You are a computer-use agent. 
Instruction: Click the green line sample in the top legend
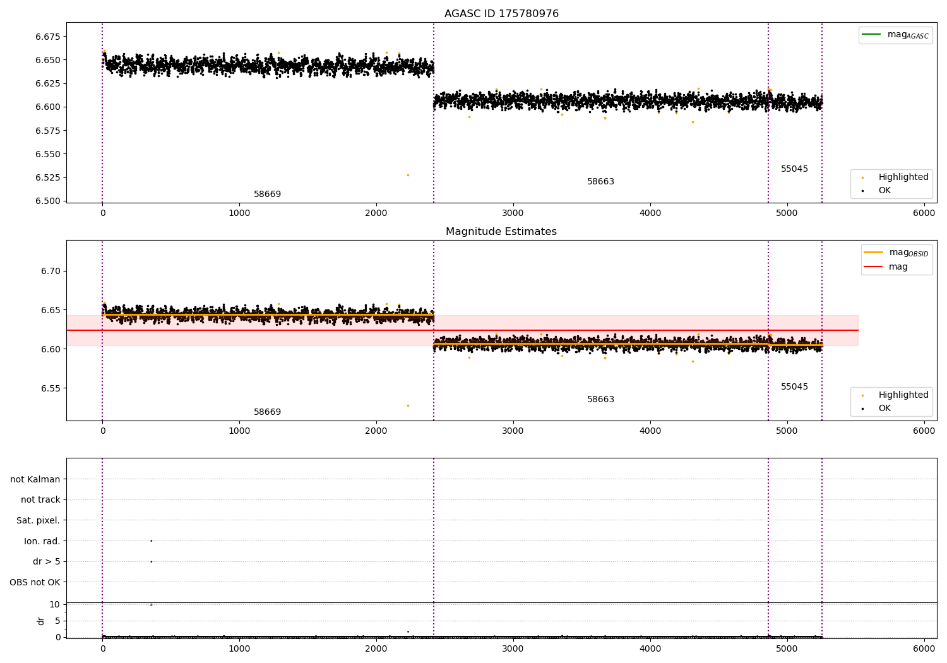point(872,35)
